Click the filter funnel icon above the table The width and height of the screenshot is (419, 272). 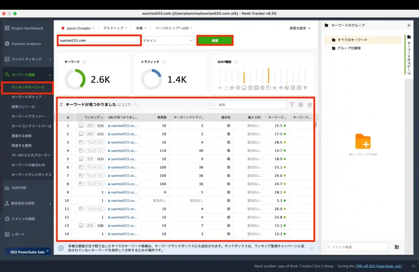coord(292,105)
